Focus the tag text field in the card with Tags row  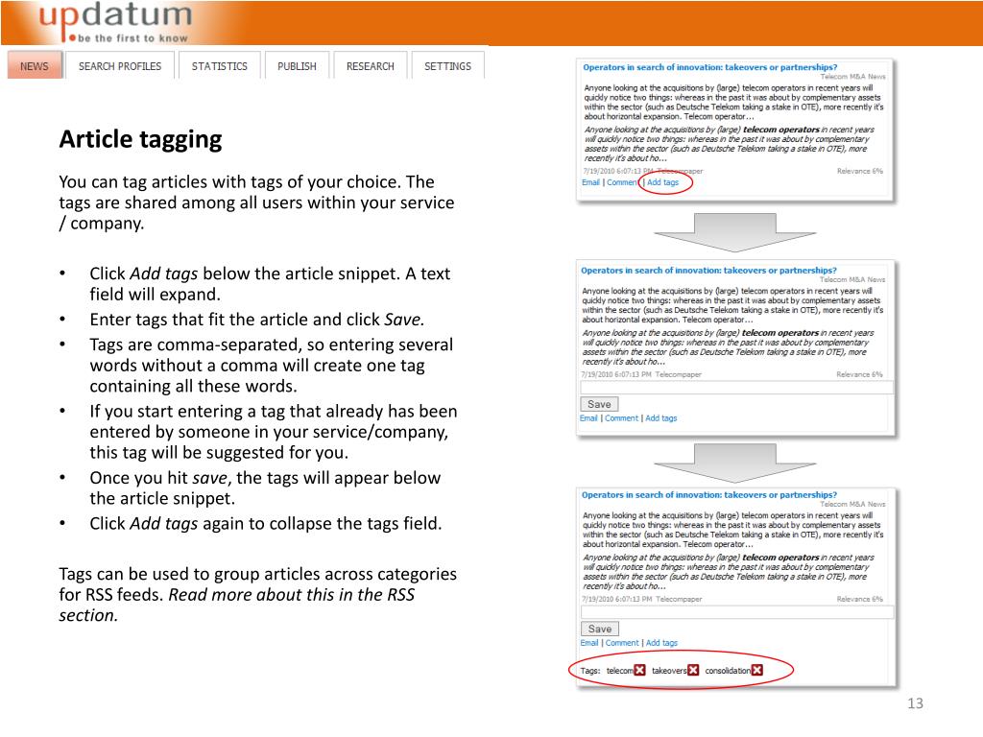[737, 611]
